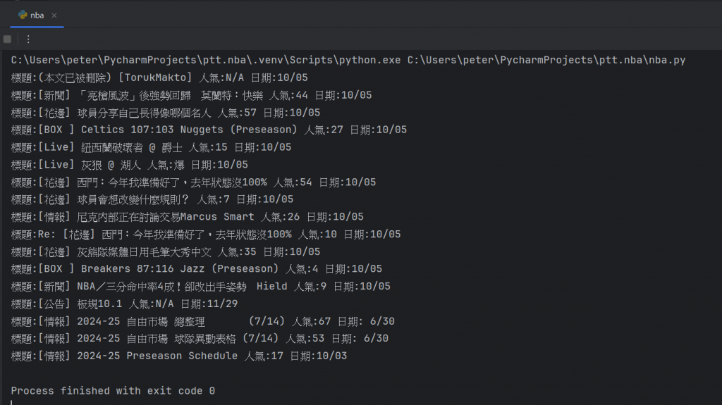Screen dimensions: 722x405
Task: Click the Re: [花邊] 西門 reply line
Action: (x=206, y=235)
